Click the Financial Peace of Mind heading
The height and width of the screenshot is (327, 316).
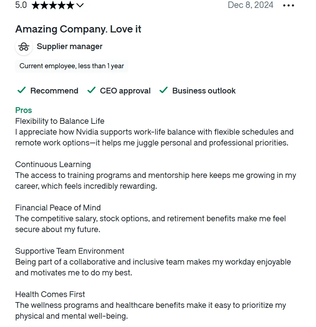coord(58,208)
